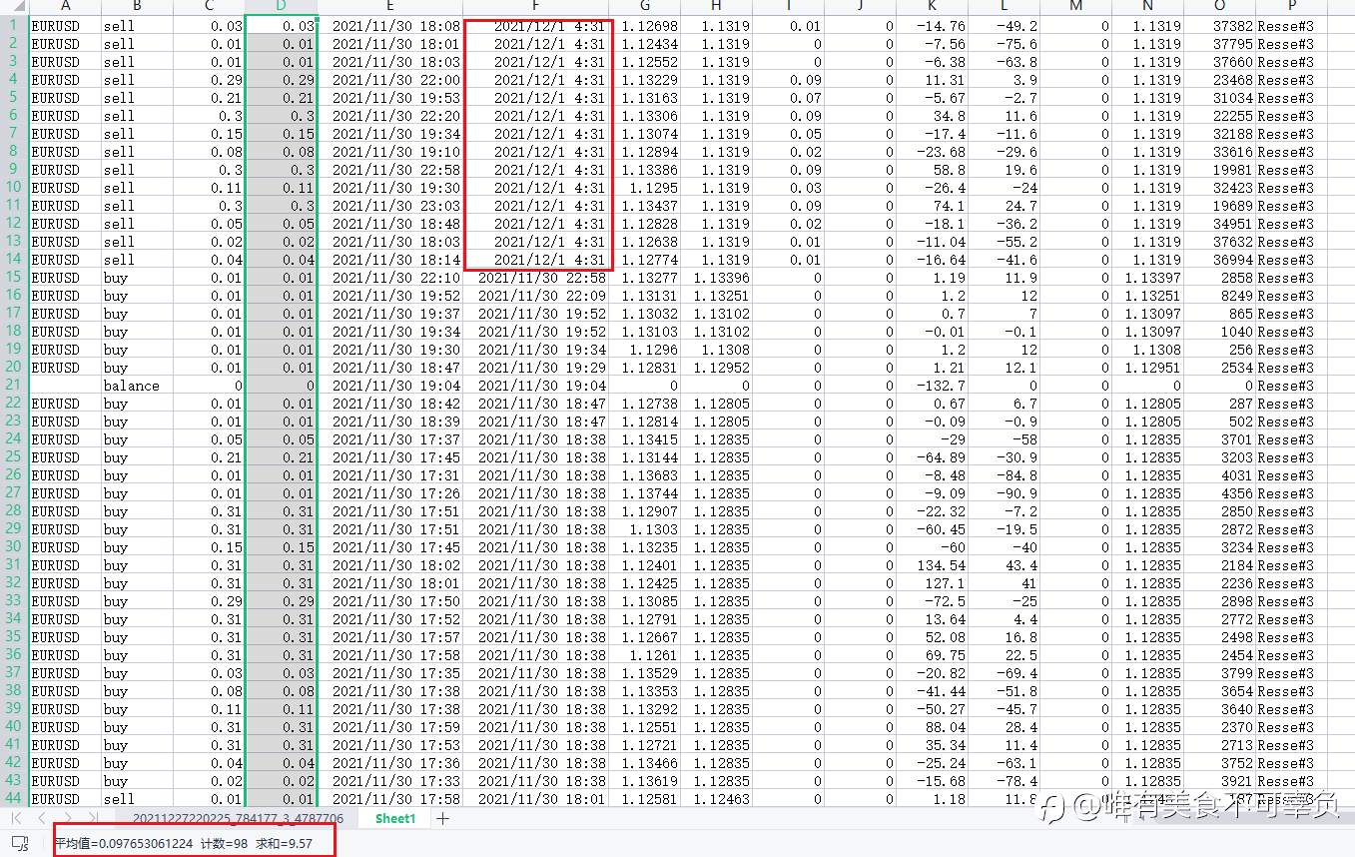The height and width of the screenshot is (857, 1355).
Task: Select the cell containing 37382
Action: coord(1220,26)
